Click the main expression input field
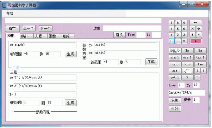The width and height of the screenshot is (212, 128). coord(83,20)
